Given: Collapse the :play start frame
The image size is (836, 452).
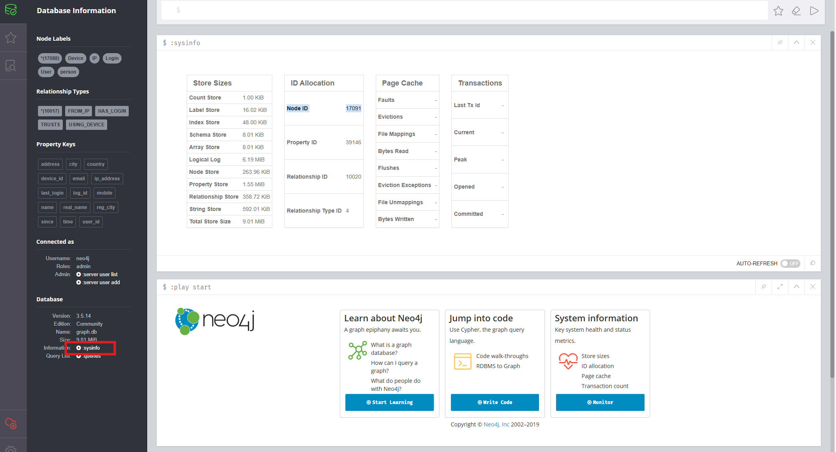Looking at the screenshot, I should (796, 287).
